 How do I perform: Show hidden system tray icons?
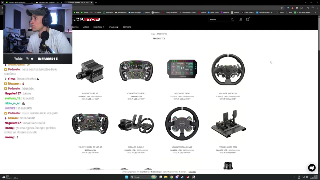(x=294, y=177)
